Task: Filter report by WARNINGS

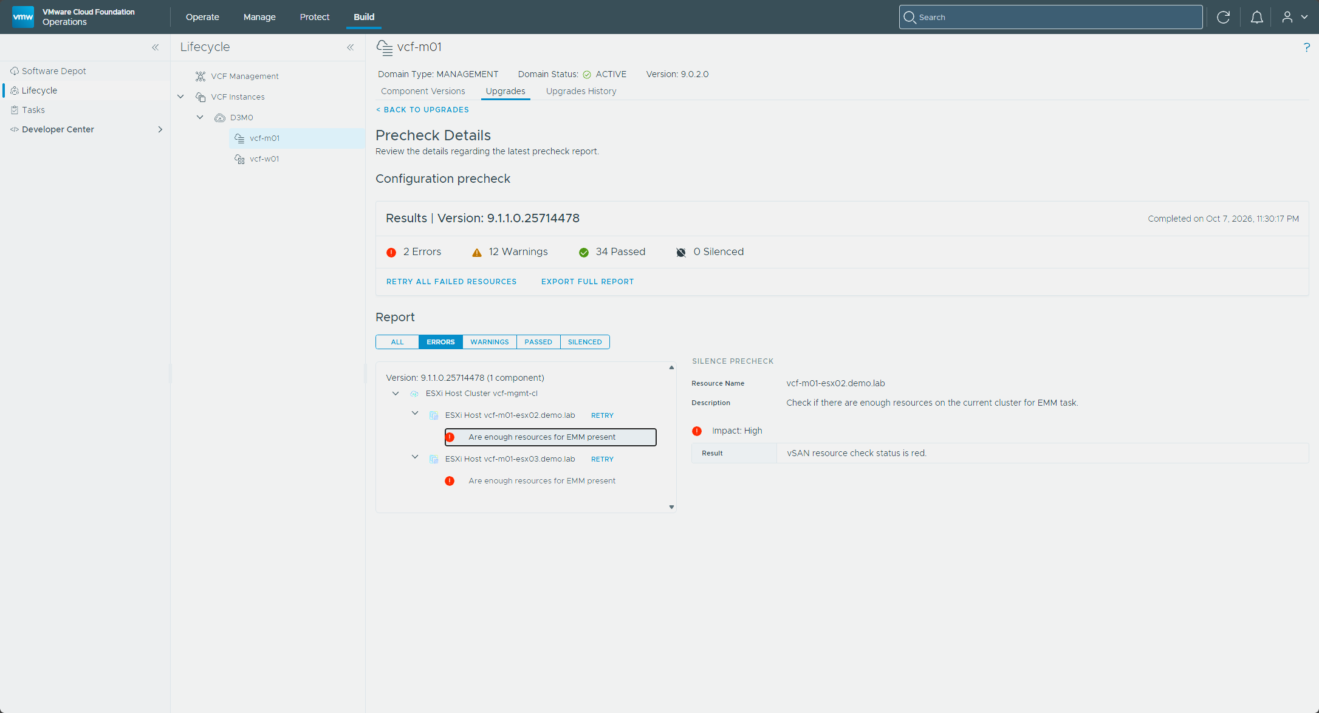Action: pos(490,342)
